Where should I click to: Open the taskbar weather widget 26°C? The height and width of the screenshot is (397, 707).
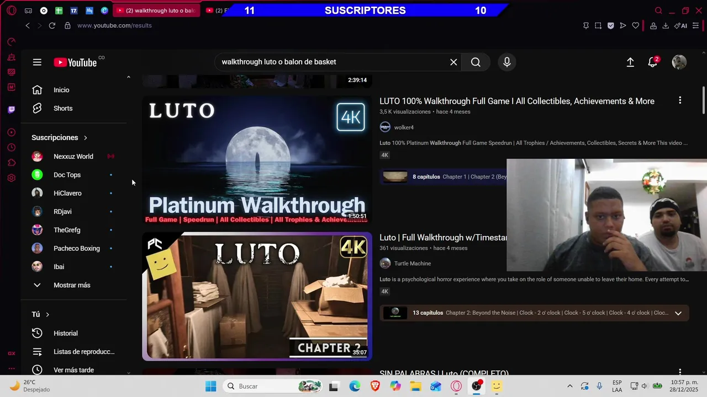(31, 386)
